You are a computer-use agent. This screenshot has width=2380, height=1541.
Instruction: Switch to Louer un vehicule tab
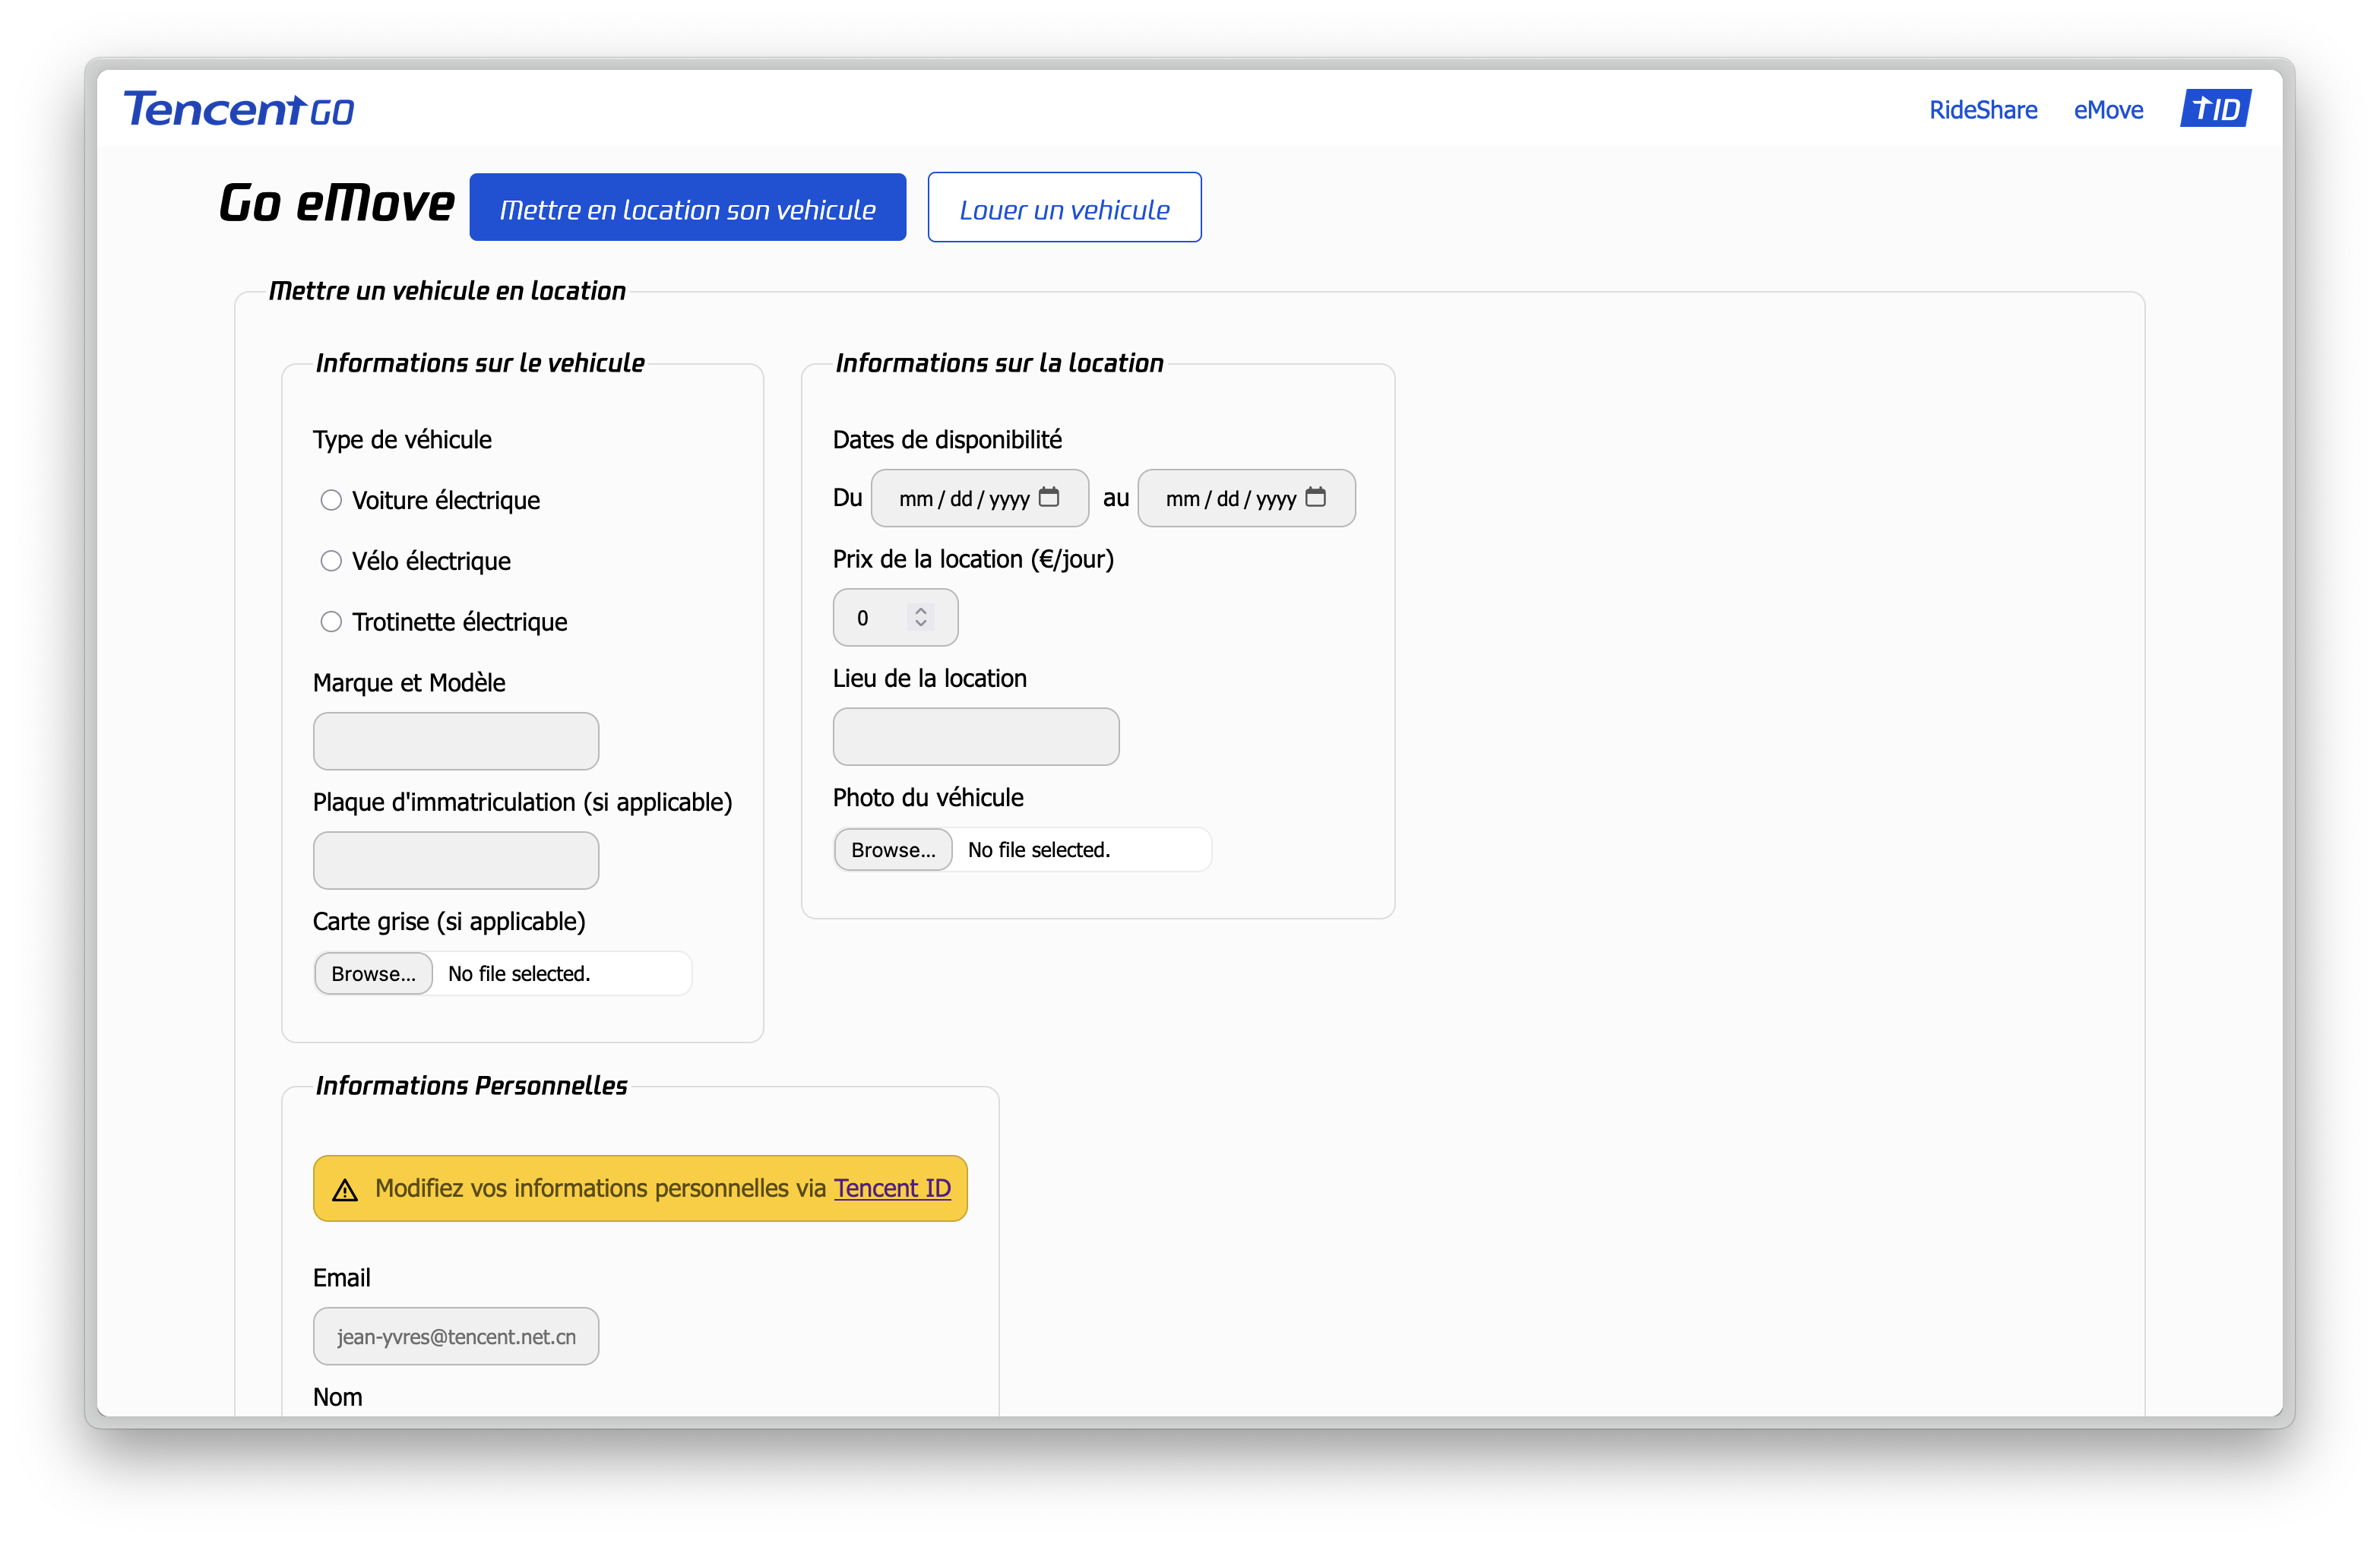pyautogui.click(x=1064, y=208)
